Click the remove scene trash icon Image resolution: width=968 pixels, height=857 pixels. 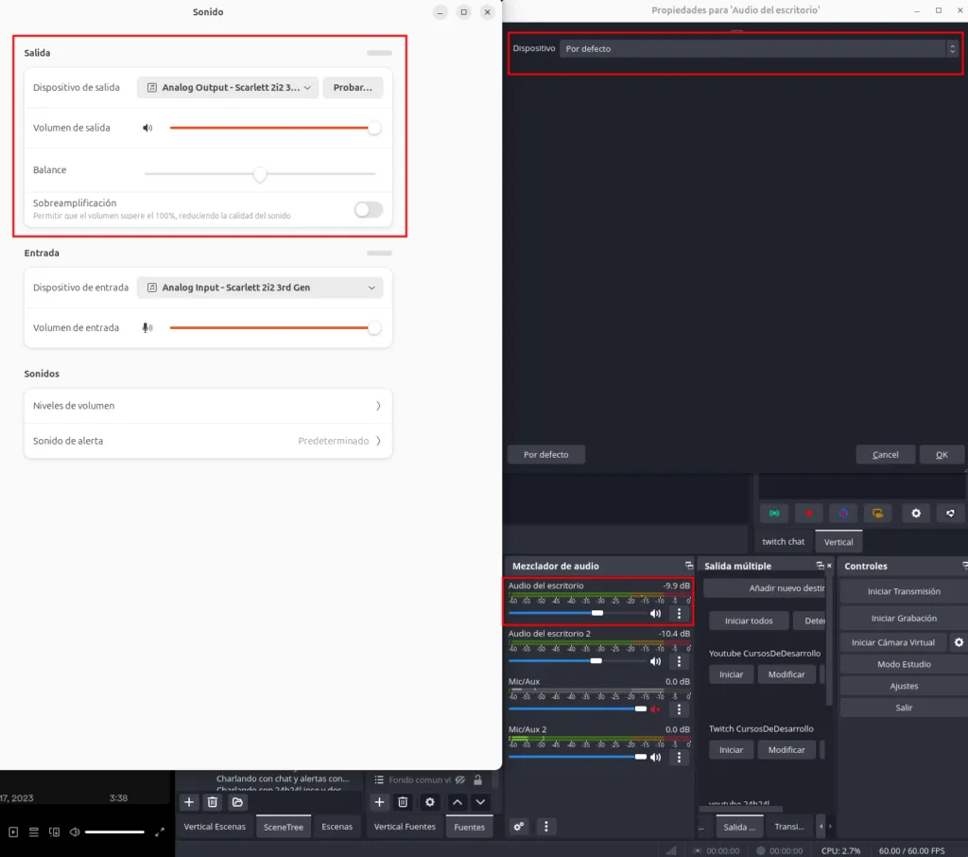[x=213, y=802]
